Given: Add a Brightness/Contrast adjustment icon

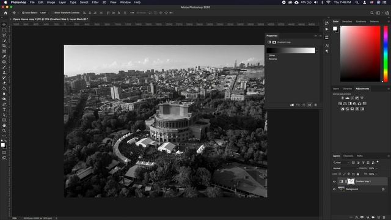Looking at the screenshot, I should (342, 98).
